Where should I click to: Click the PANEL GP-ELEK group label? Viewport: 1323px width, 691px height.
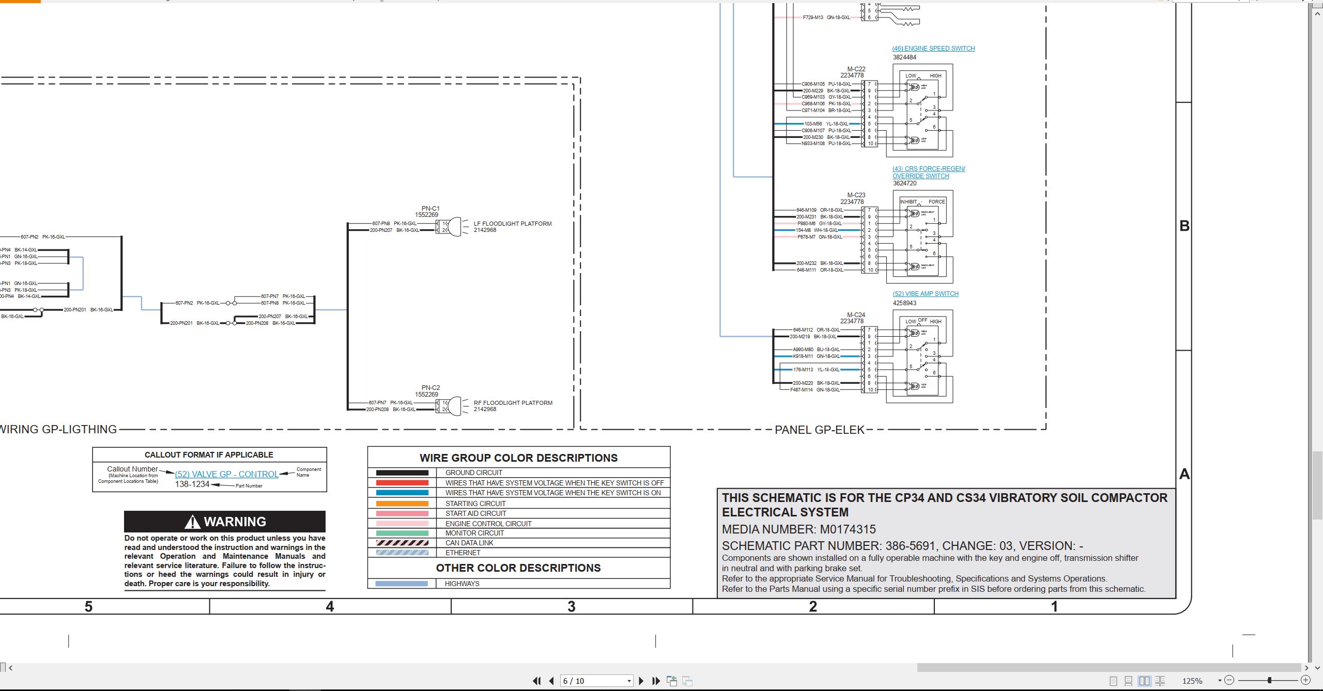pos(820,430)
